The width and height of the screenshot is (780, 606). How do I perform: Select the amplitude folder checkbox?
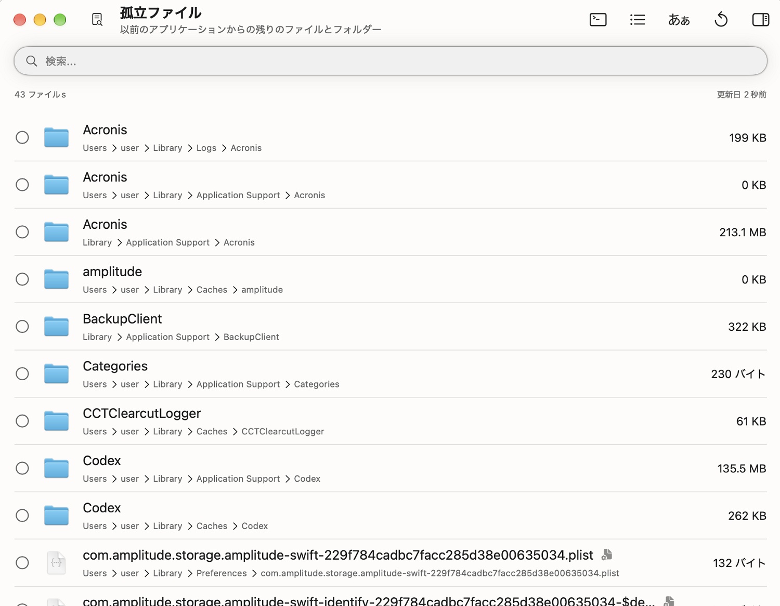(22, 279)
